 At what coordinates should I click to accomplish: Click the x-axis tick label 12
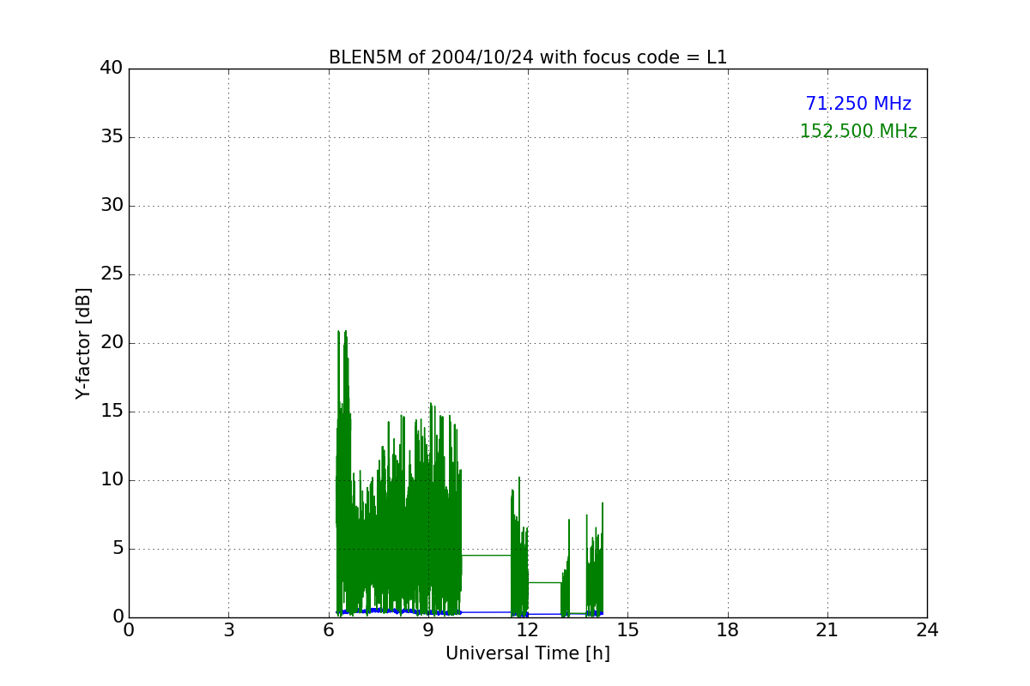pyautogui.click(x=528, y=629)
